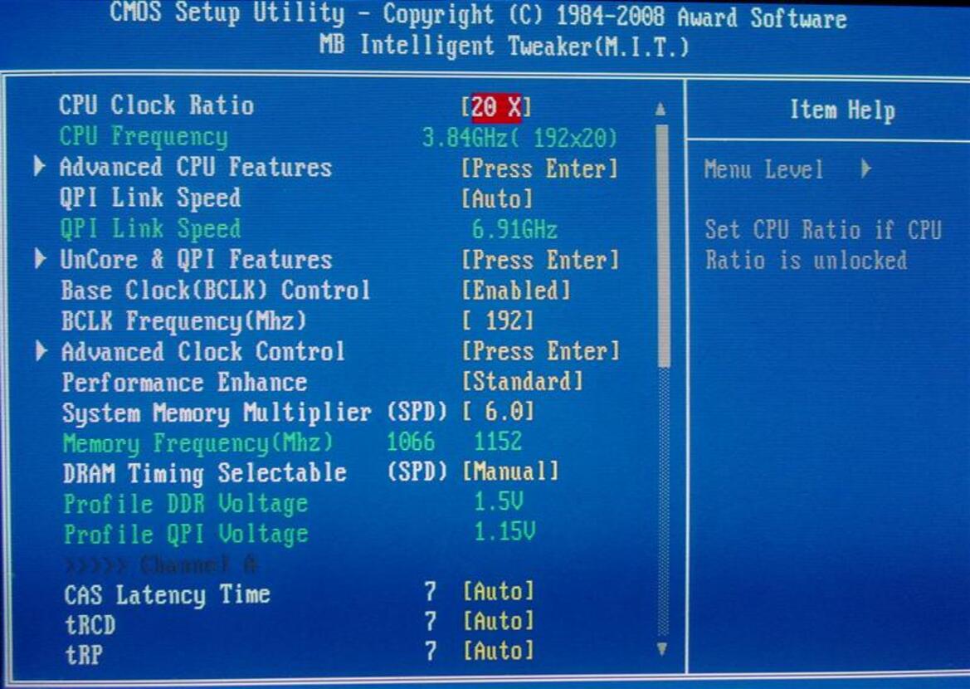
Task: Open the tRCD Auto setting
Action: click(498, 621)
